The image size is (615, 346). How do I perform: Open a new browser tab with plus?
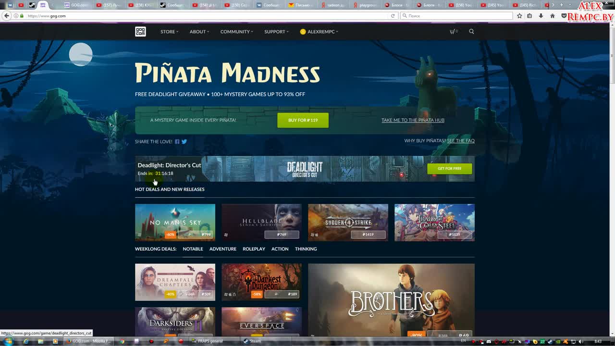(x=561, y=5)
